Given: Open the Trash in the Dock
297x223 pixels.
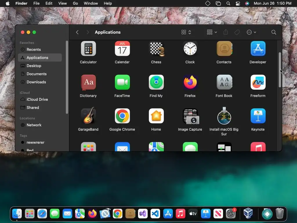Looking at the screenshot, I should [280, 213].
